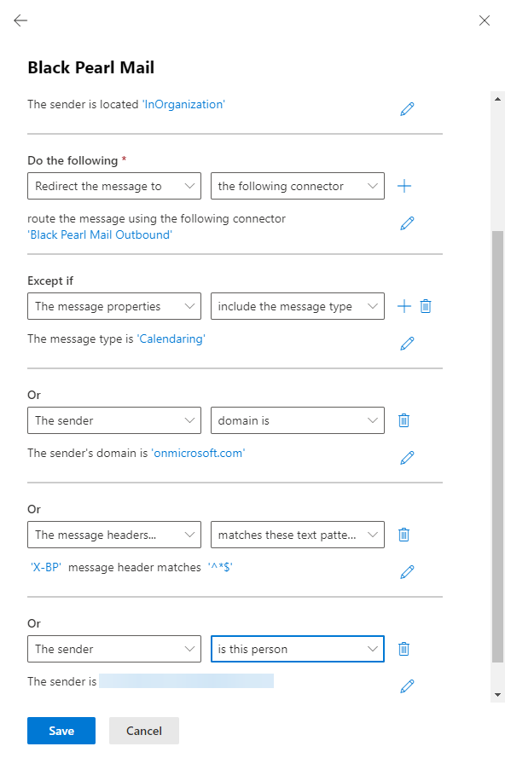Delete the sender domain exception
Image resolution: width=505 pixels, height=758 pixels.
tap(403, 420)
